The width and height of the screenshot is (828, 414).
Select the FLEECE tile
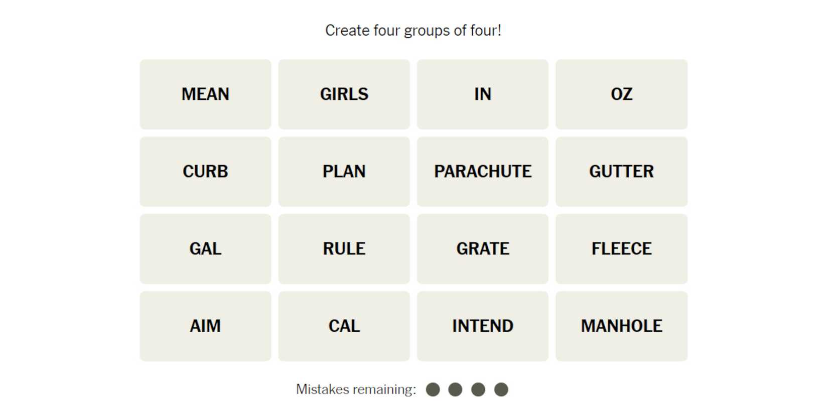pos(621,249)
